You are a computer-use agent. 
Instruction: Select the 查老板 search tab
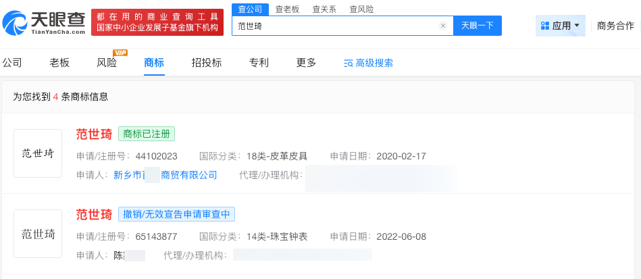click(x=287, y=9)
